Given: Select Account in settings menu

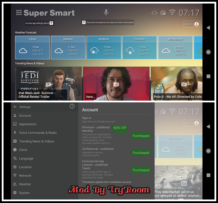Looking at the screenshot, I should pyautogui.click(x=44, y=115).
